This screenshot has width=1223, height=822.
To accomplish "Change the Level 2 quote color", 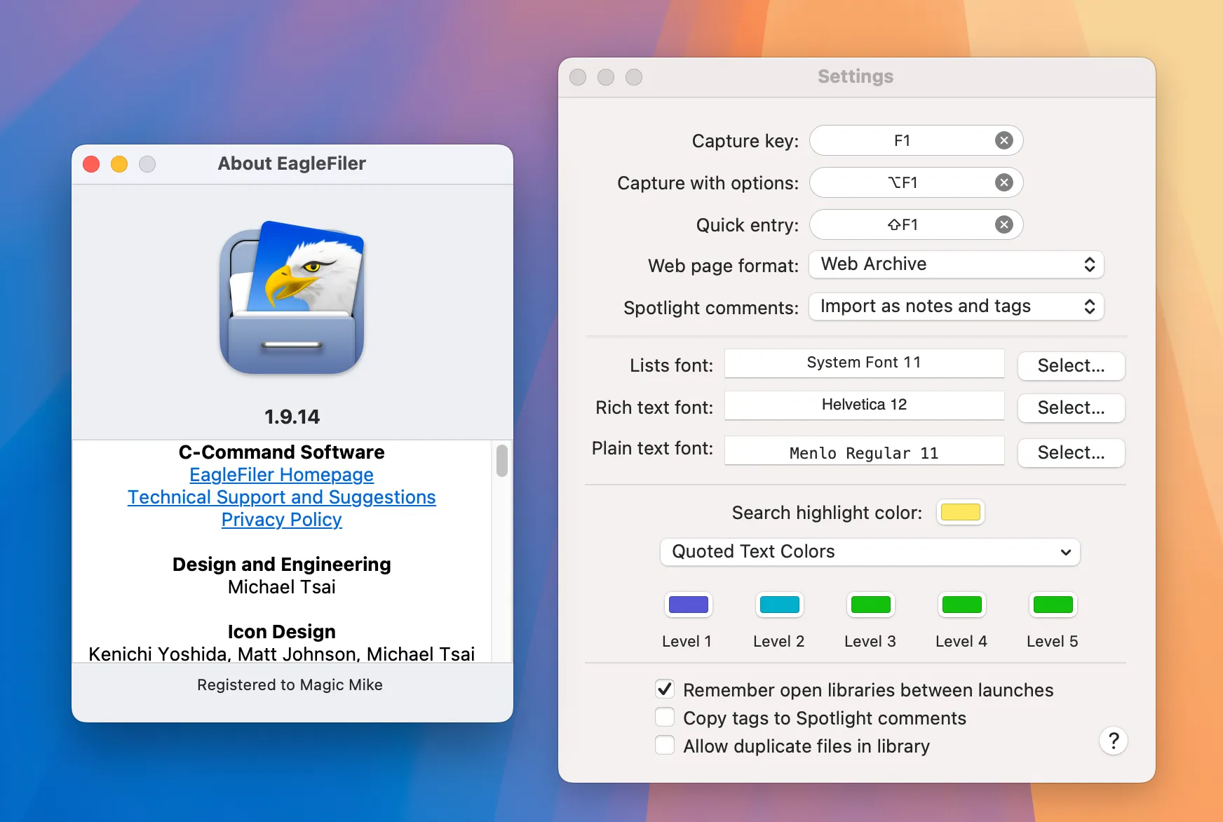I will click(x=779, y=605).
